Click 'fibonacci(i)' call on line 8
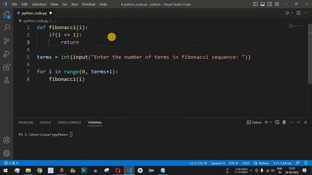The image size is (312, 175). click(x=67, y=79)
